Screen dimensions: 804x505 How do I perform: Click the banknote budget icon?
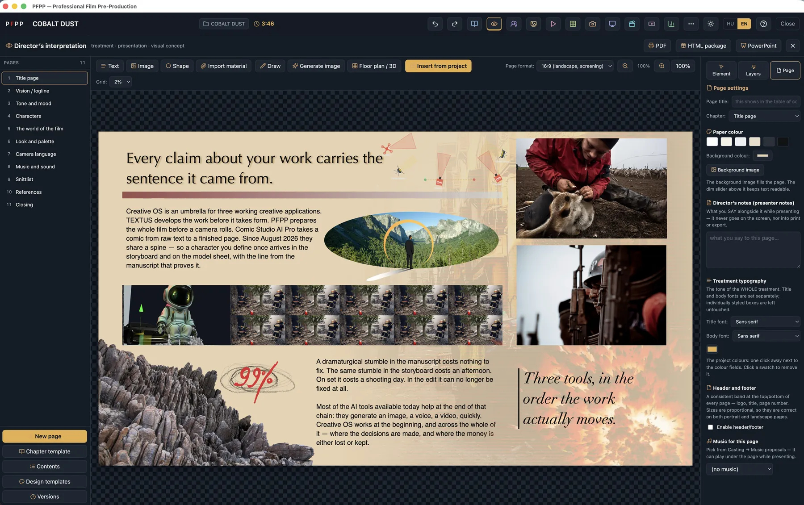[x=652, y=24]
